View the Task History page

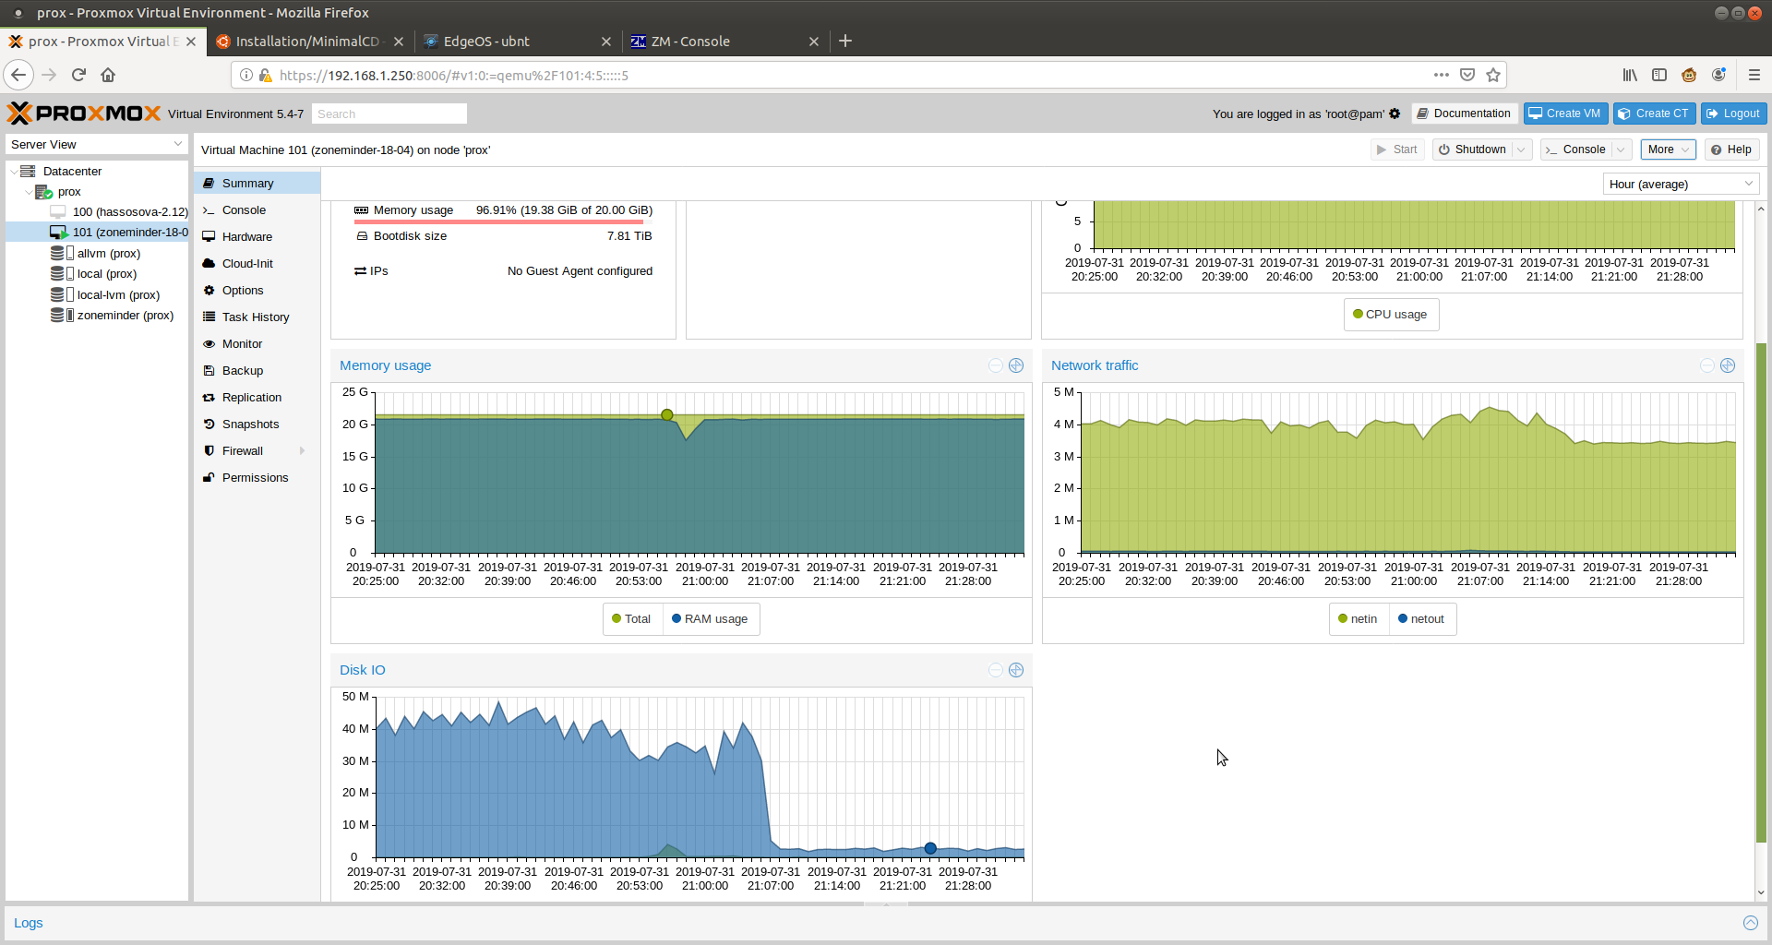257,317
